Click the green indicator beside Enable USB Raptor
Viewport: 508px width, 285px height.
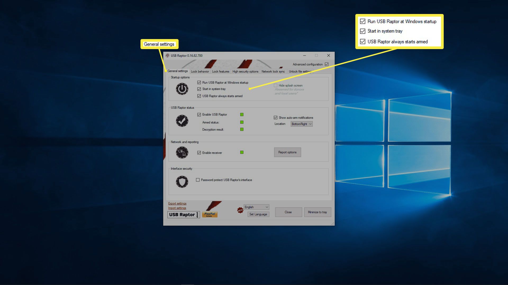click(x=242, y=115)
